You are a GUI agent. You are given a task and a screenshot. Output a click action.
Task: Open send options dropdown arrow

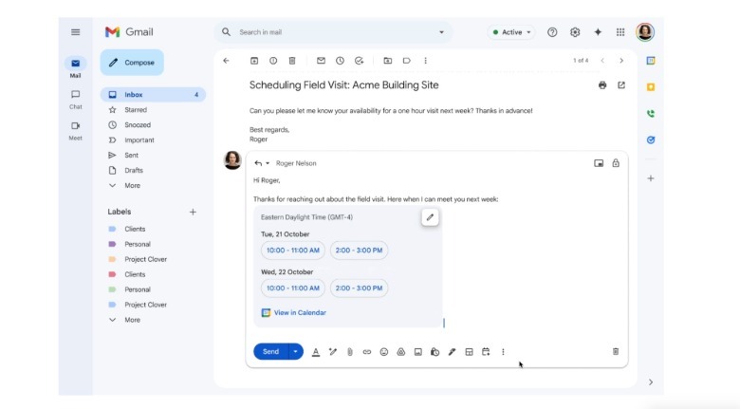point(295,351)
